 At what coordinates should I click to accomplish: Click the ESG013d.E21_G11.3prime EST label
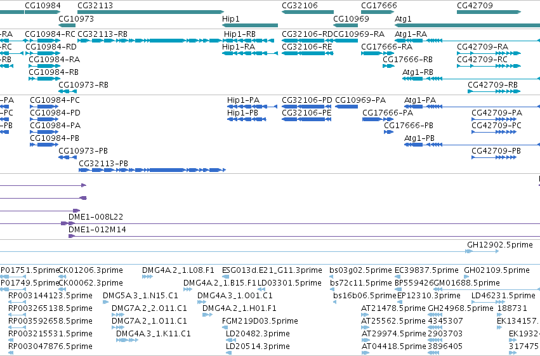coord(272,270)
